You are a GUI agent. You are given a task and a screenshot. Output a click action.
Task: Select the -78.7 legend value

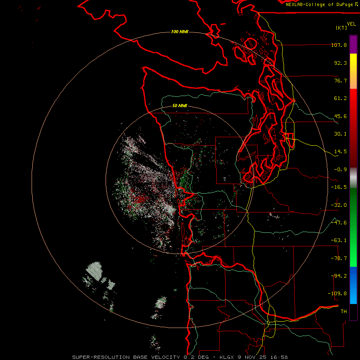click(x=339, y=258)
